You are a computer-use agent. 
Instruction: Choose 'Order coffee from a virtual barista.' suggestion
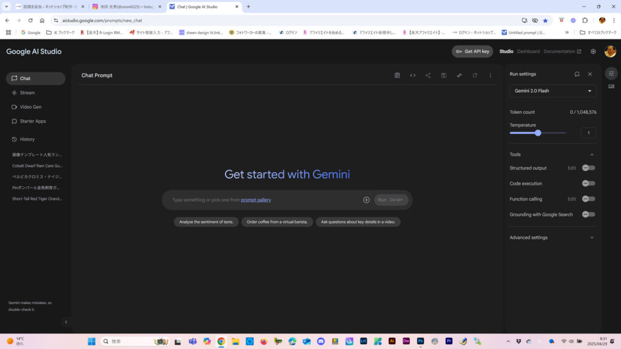coord(277,222)
